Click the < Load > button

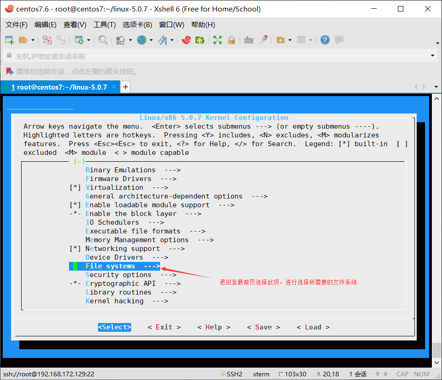pyautogui.click(x=313, y=327)
